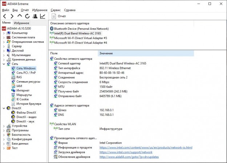Open the graph chart icon in toolbar
Screen dimensions: 227x163
42,16
